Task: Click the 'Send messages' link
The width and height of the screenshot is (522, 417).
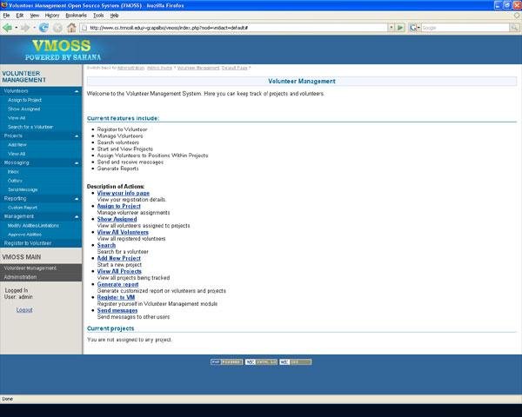Action: pos(117,310)
